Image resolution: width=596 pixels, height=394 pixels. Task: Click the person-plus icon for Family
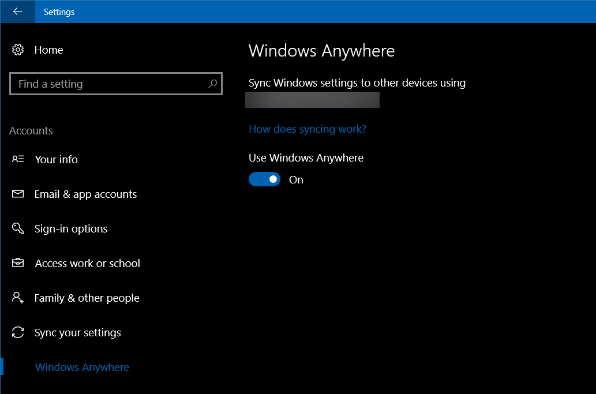[x=18, y=298]
